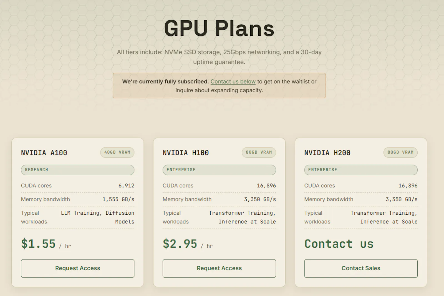The image size is (444, 296).
Task: Click the H200 card's ENTERPRISE tag
Action: point(361,170)
